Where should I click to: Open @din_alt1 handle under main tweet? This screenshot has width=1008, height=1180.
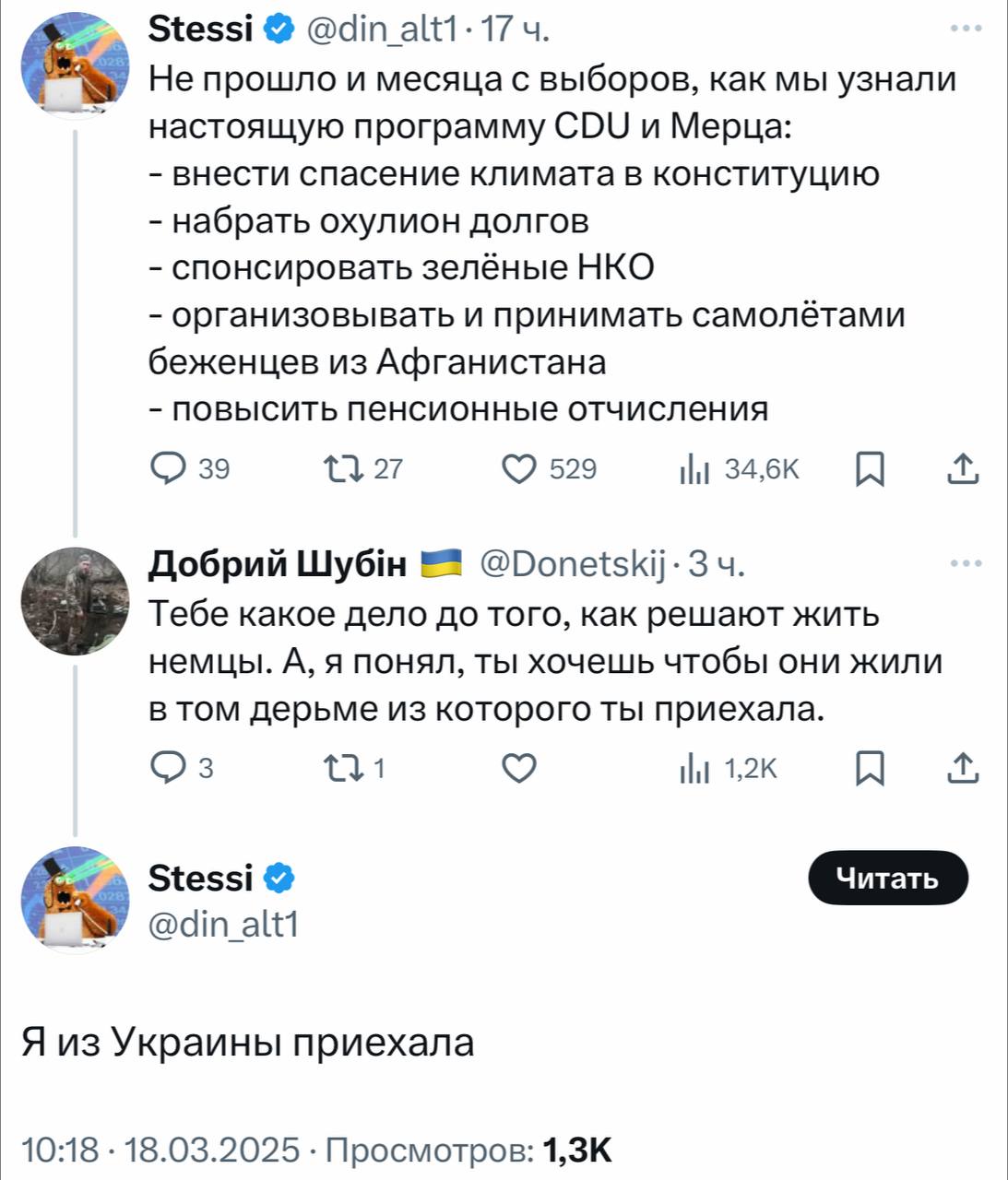tap(223, 923)
